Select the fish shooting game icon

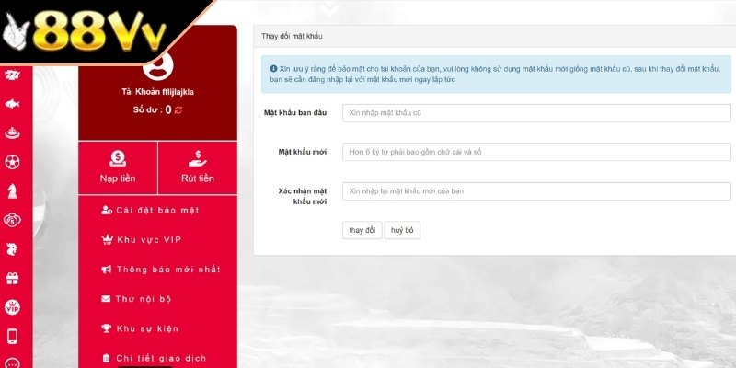[x=12, y=104]
